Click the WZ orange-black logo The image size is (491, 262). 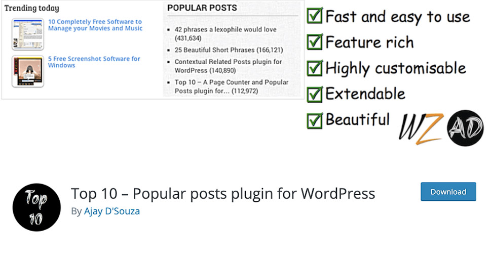(421, 129)
